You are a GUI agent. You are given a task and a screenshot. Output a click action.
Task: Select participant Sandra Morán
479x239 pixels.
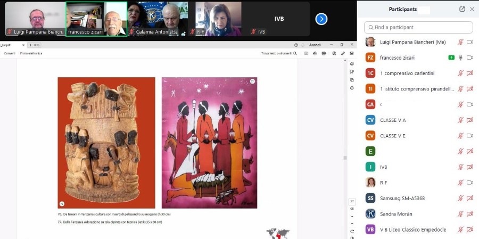point(418,213)
